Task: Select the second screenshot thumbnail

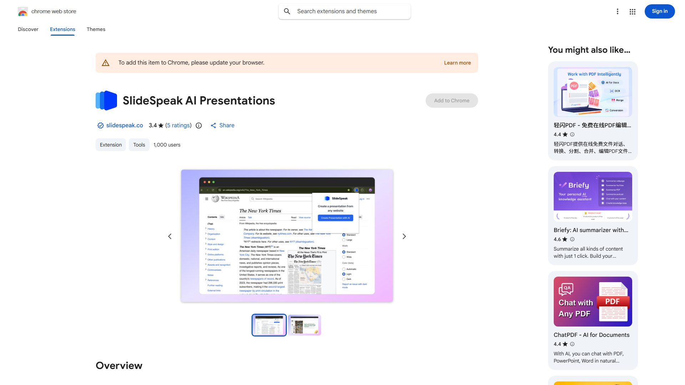Action: 304,325
